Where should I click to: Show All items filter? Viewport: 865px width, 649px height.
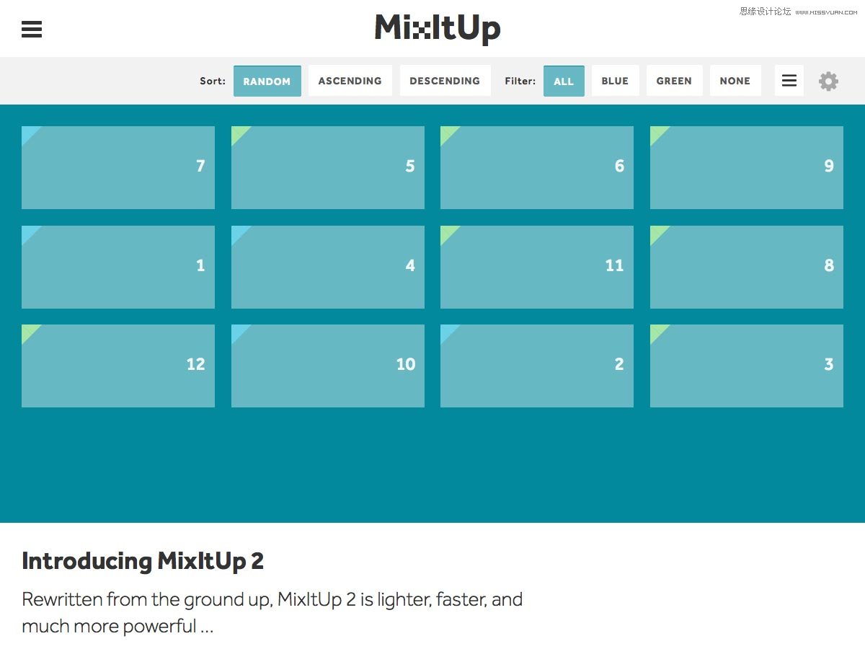[x=564, y=81]
